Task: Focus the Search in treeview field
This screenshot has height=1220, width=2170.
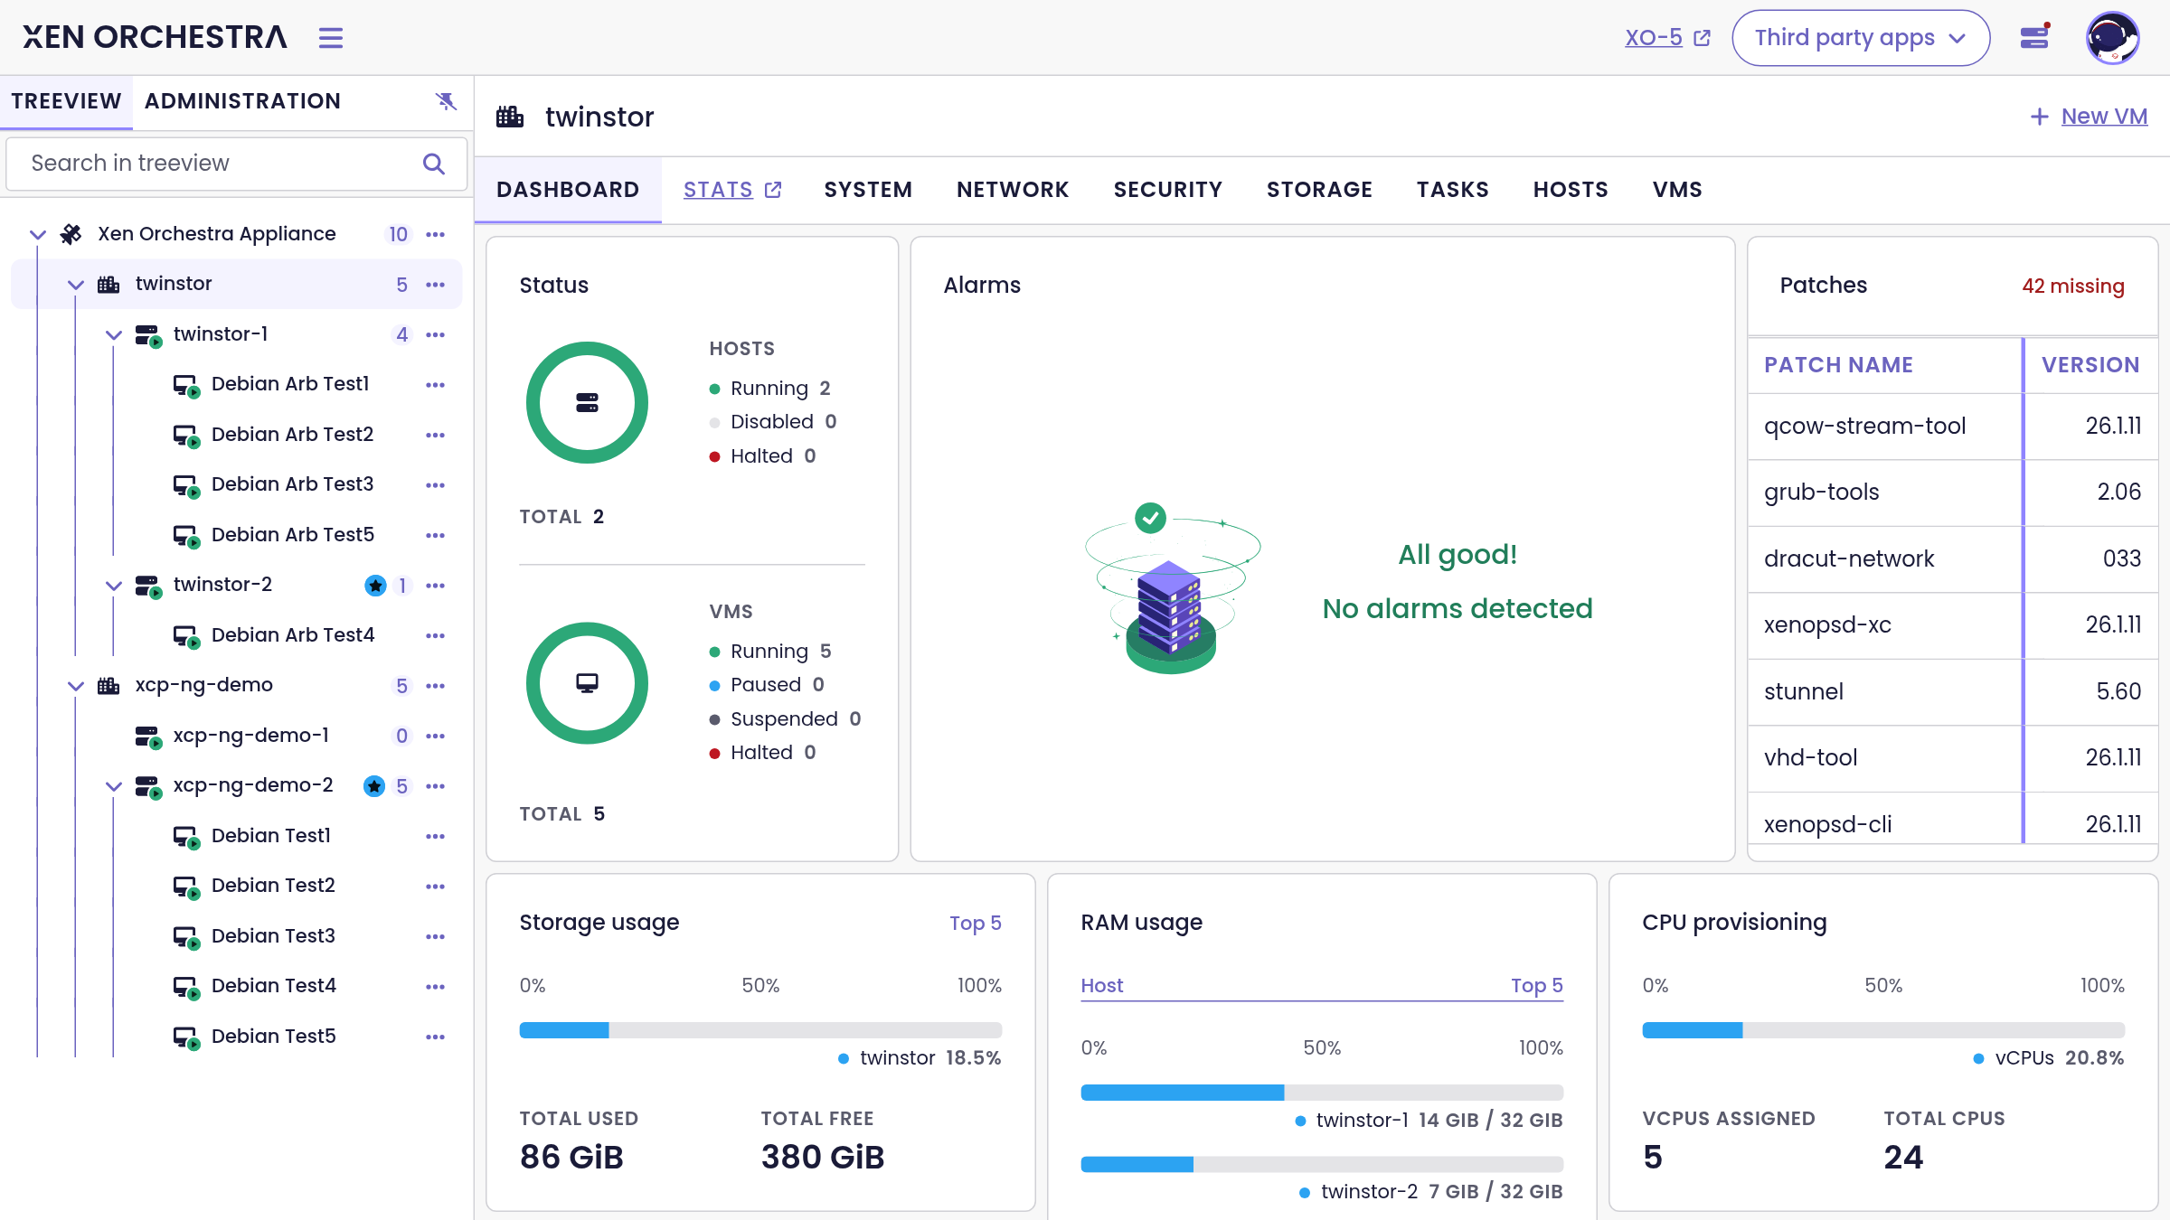Action: point(237,164)
